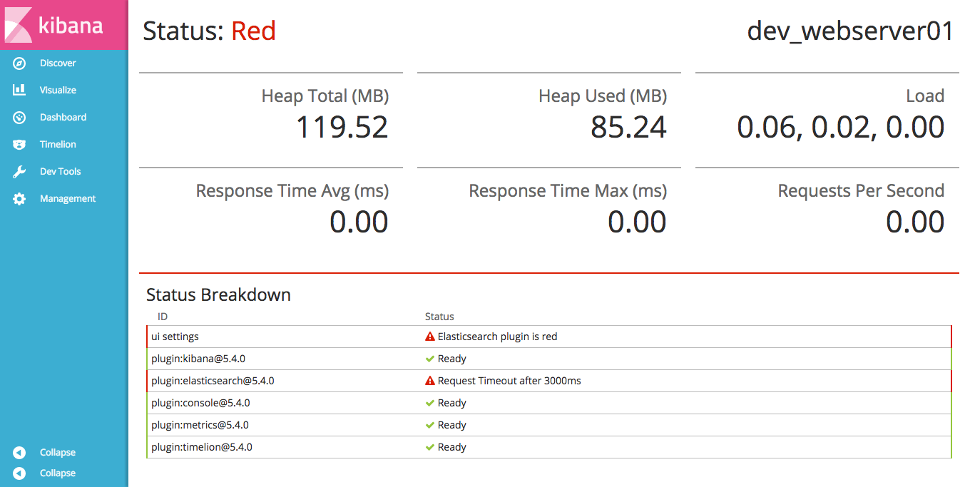Click warning icon beside Request Timeout message
The width and height of the screenshot is (970, 487).
(429, 381)
